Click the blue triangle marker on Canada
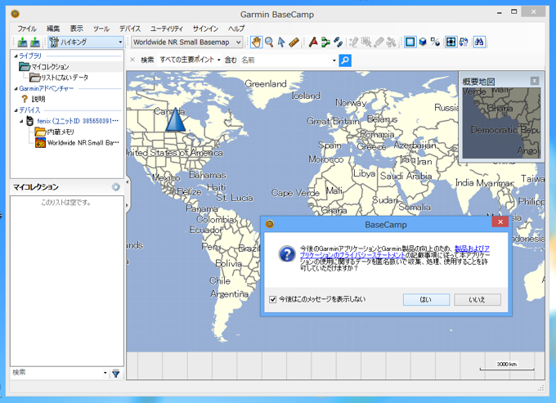 coord(176,119)
